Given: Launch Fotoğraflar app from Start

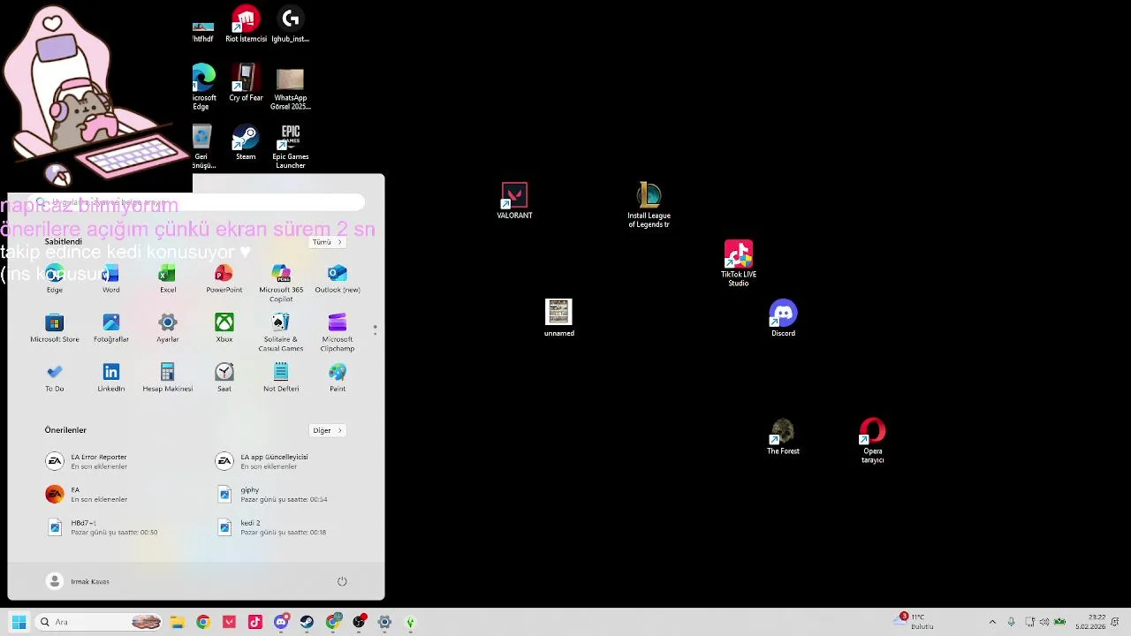Looking at the screenshot, I should pos(111,328).
